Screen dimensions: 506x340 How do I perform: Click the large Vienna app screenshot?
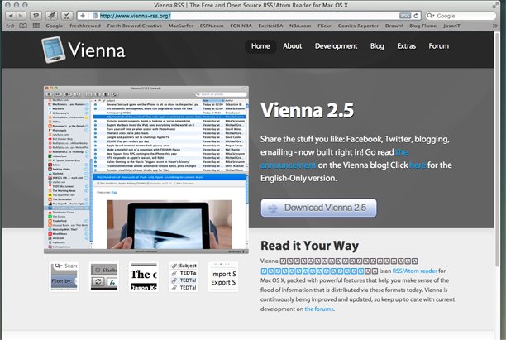pos(146,170)
